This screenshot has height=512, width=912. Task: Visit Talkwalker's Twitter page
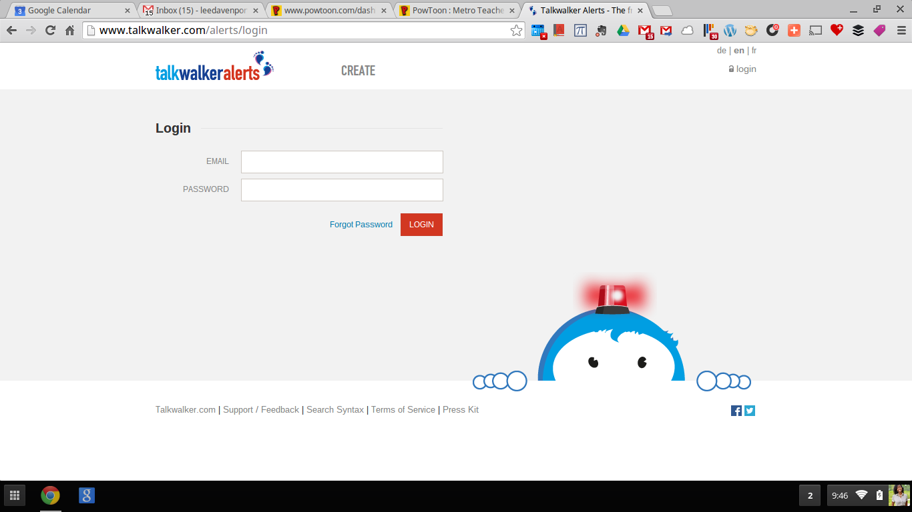pyautogui.click(x=750, y=411)
